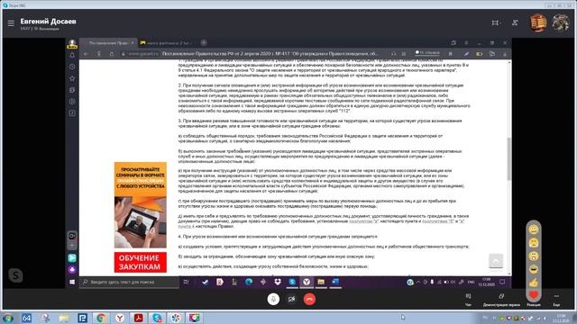This screenshot has width=577, height=324.
Task: Send the surprised face reaction
Action: tap(534, 256)
